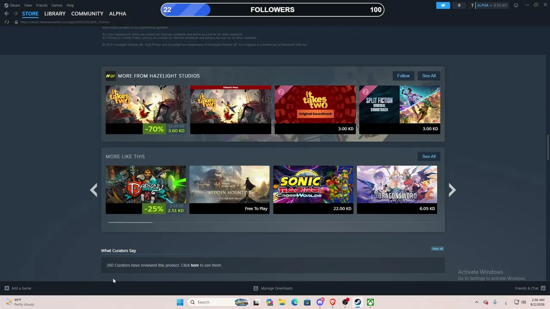550x309 pixels.
Task: Open the Games menu
Action: point(57,5)
